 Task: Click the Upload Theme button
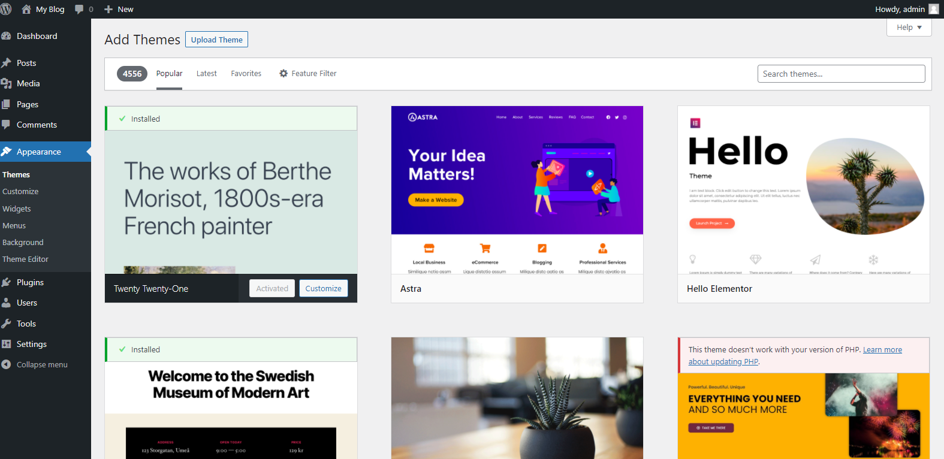pos(216,40)
